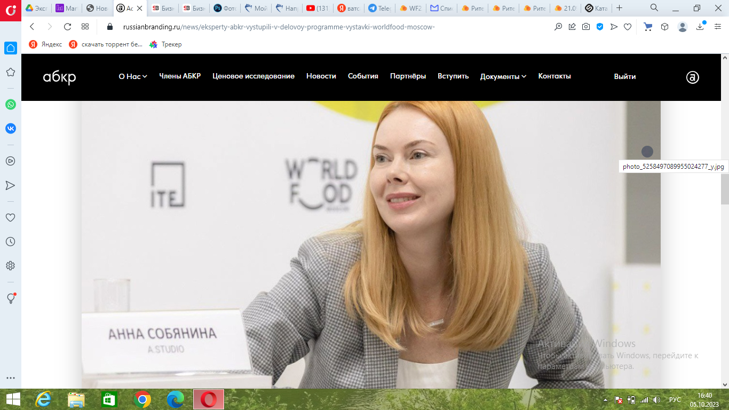Open Chrome from the Windows taskbar
The width and height of the screenshot is (729, 410).
point(142,399)
